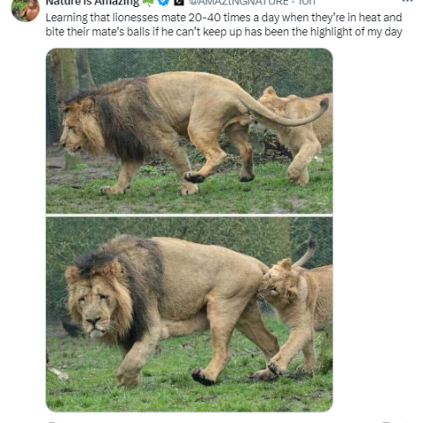This screenshot has width=423, height=423.
Task: Click the black affiliate badge beside checkmark
Action: (179, 2)
